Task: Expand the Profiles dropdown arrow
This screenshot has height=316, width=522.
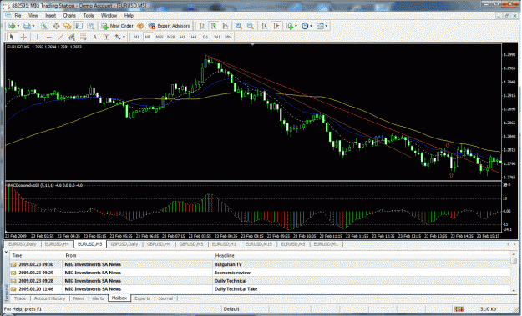Action: (x=33, y=26)
